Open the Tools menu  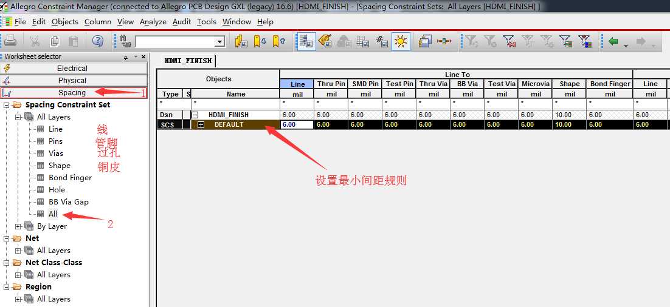(x=207, y=22)
